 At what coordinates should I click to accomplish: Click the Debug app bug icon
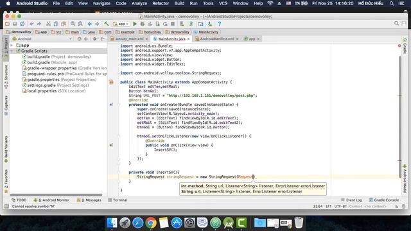coord(143,24)
